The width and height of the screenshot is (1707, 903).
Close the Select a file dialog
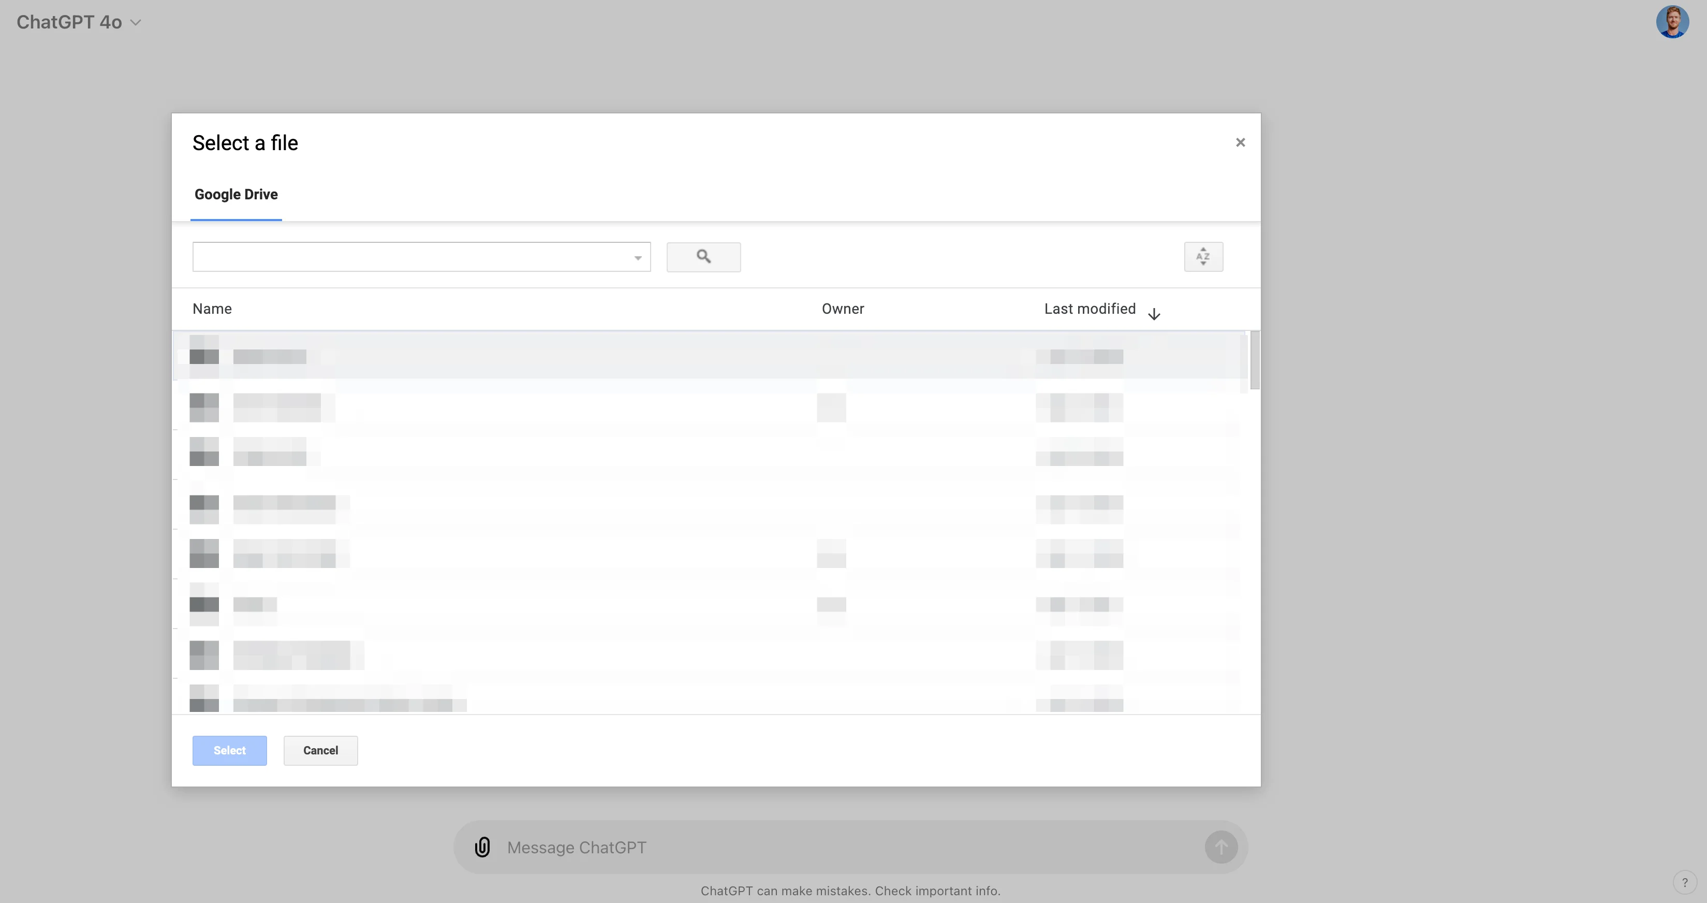click(x=1240, y=142)
